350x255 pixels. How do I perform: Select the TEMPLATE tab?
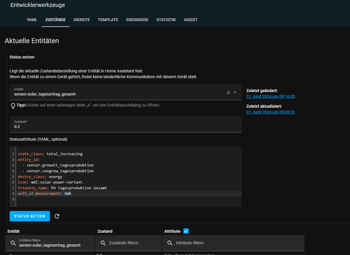pyautogui.click(x=108, y=20)
